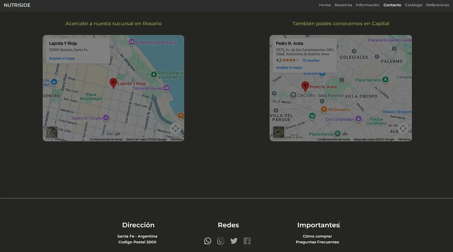This screenshot has width=453, height=252.
Task: Click the Cid Campeador marker icon
Action: [359, 119]
